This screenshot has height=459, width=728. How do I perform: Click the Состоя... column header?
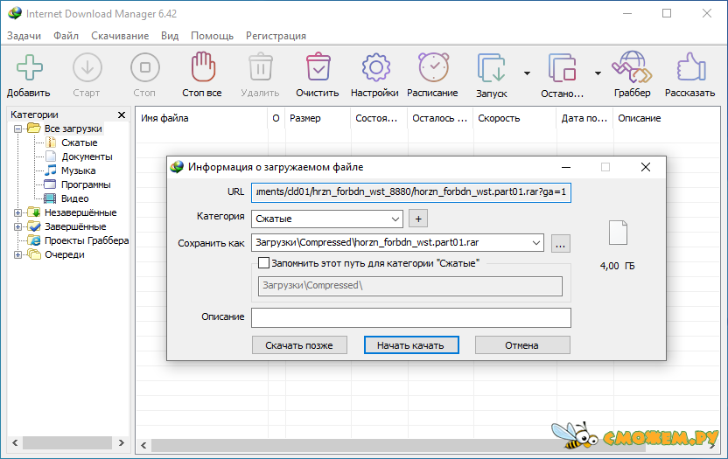pyautogui.click(x=379, y=118)
